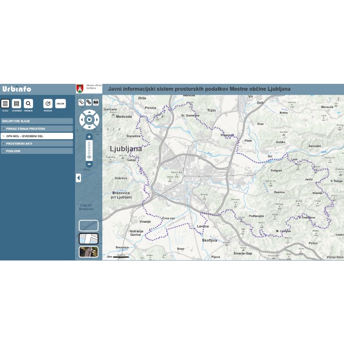The width and height of the screenshot is (344, 344).
Task: Expand the Podloge layer group
Action: click(x=37, y=151)
